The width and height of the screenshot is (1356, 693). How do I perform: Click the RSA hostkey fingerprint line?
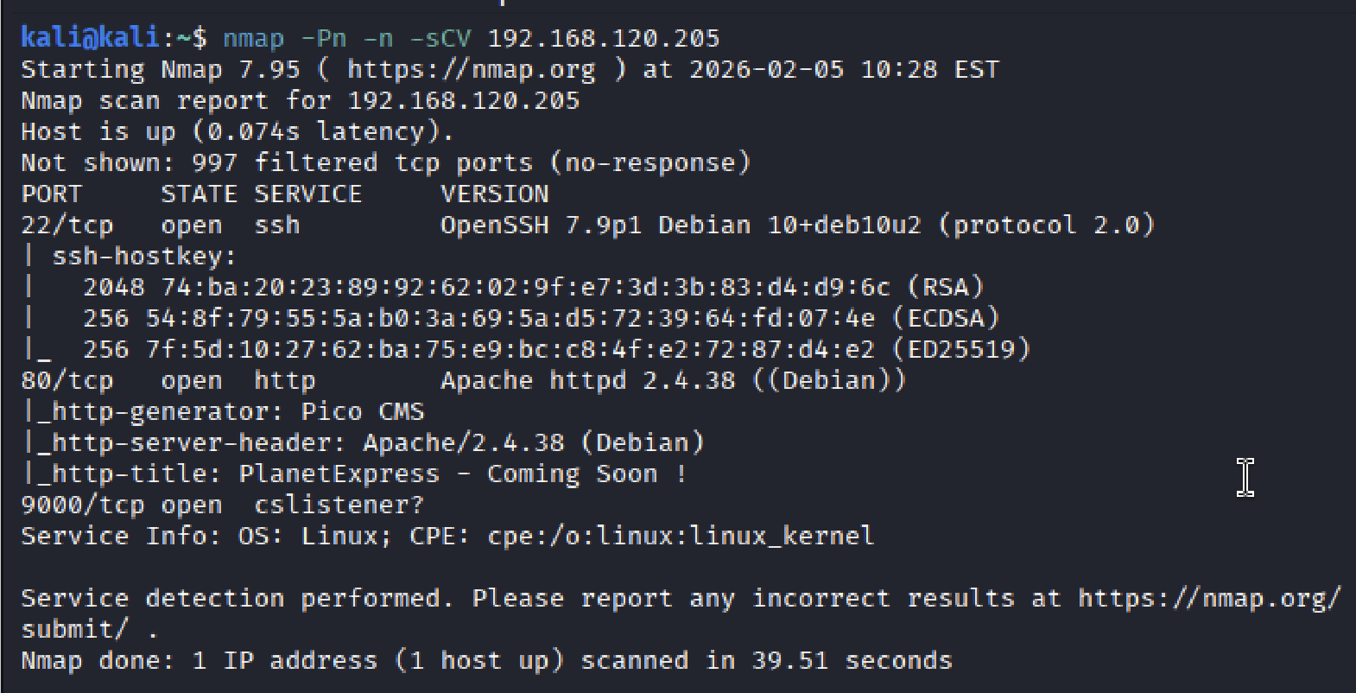coord(533,287)
